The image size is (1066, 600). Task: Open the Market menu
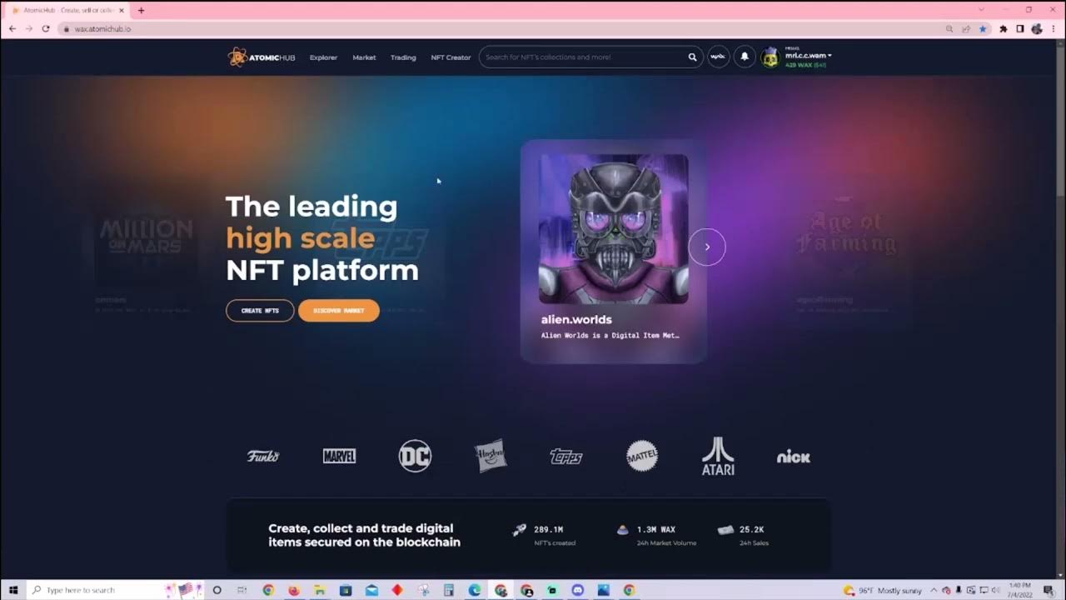click(364, 57)
